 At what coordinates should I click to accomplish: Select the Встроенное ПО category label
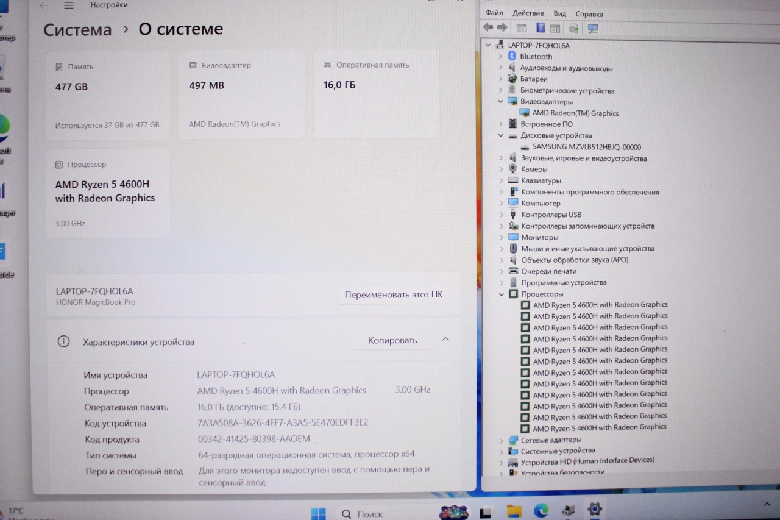click(547, 124)
